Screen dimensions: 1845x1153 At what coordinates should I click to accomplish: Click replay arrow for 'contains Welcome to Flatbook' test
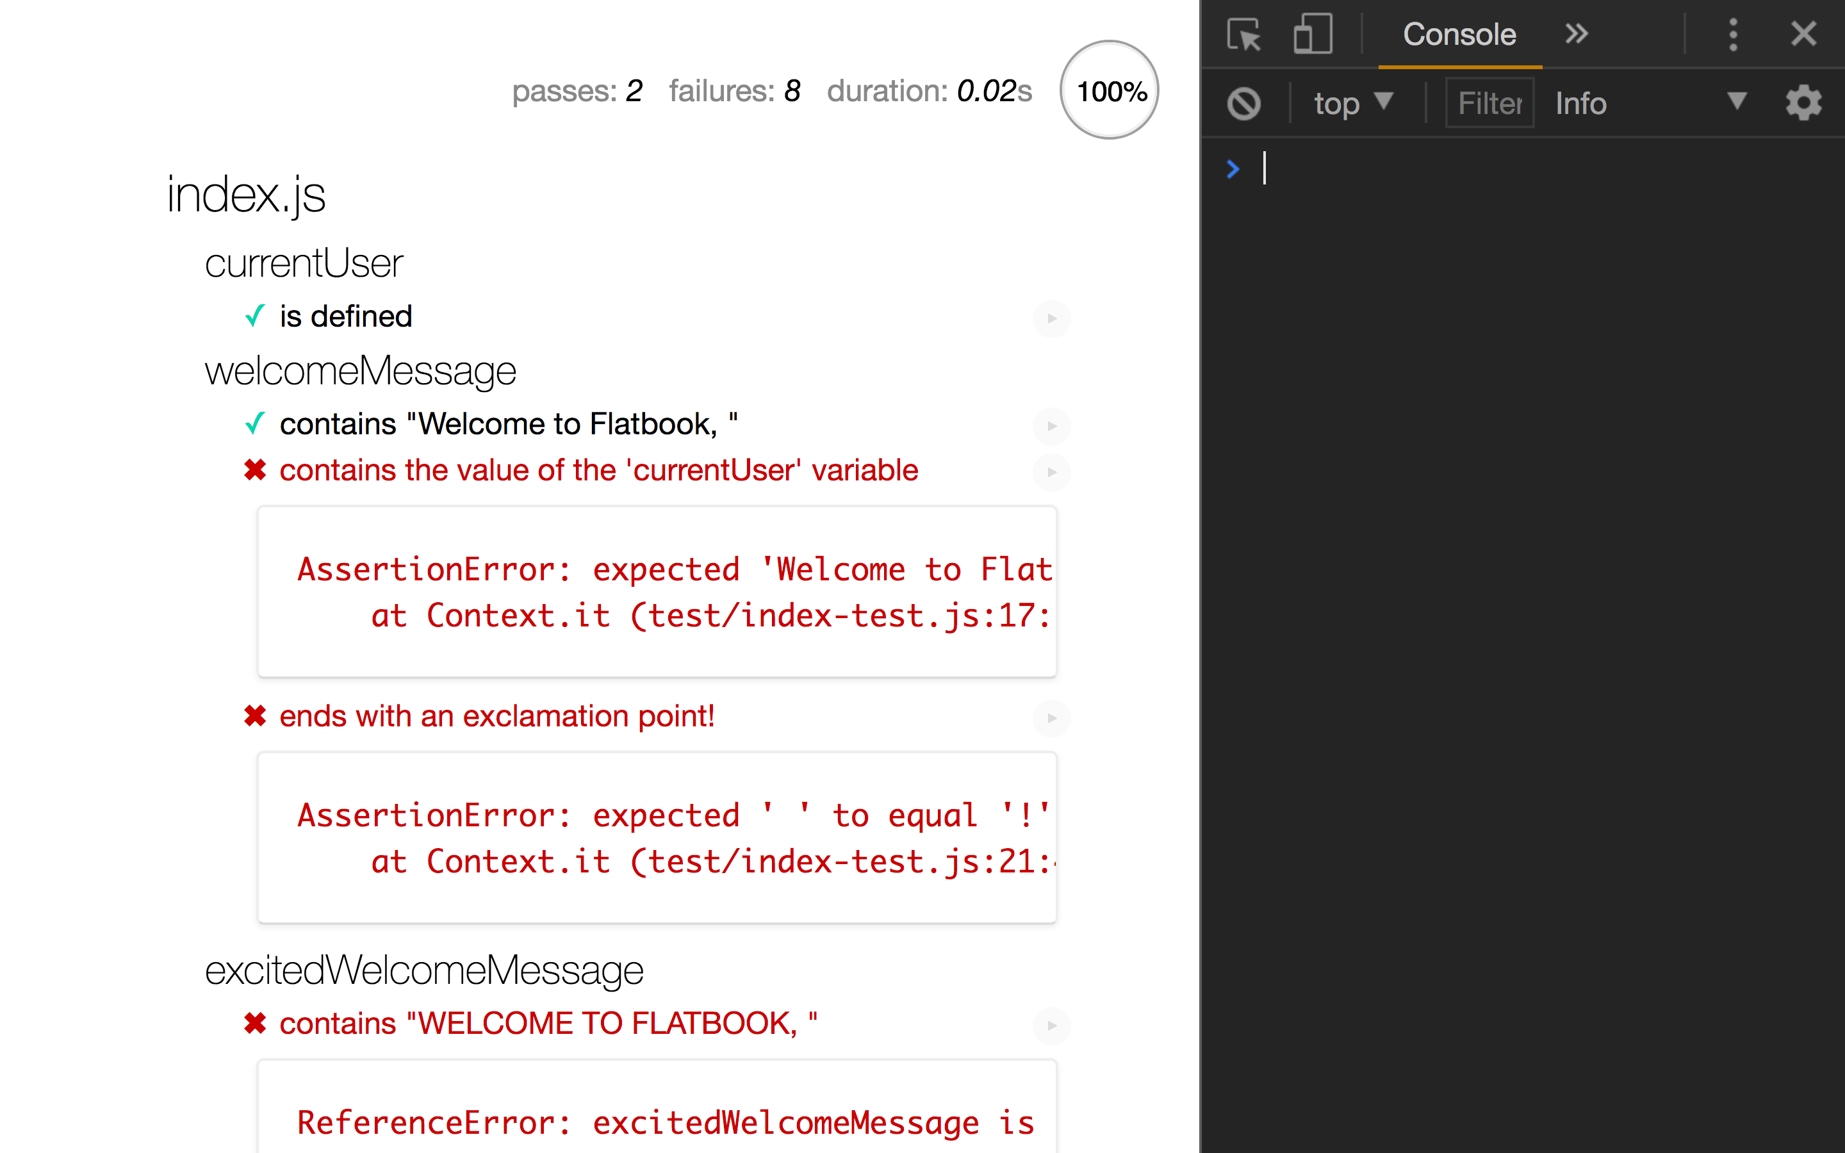click(x=1051, y=426)
